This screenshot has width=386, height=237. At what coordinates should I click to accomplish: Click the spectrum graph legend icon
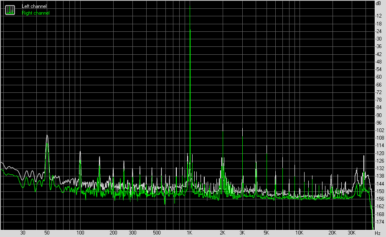(10, 10)
